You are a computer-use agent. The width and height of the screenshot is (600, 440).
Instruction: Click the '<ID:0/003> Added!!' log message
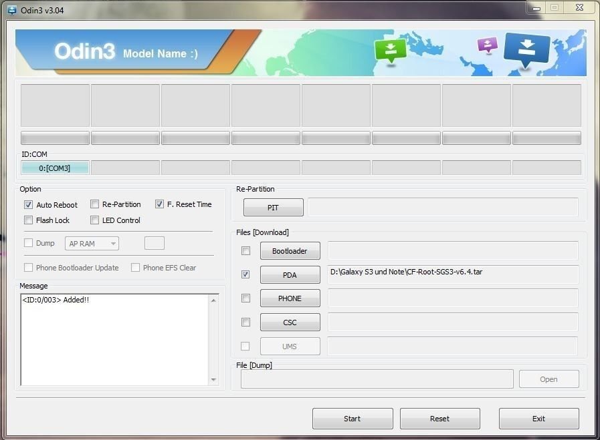point(56,300)
